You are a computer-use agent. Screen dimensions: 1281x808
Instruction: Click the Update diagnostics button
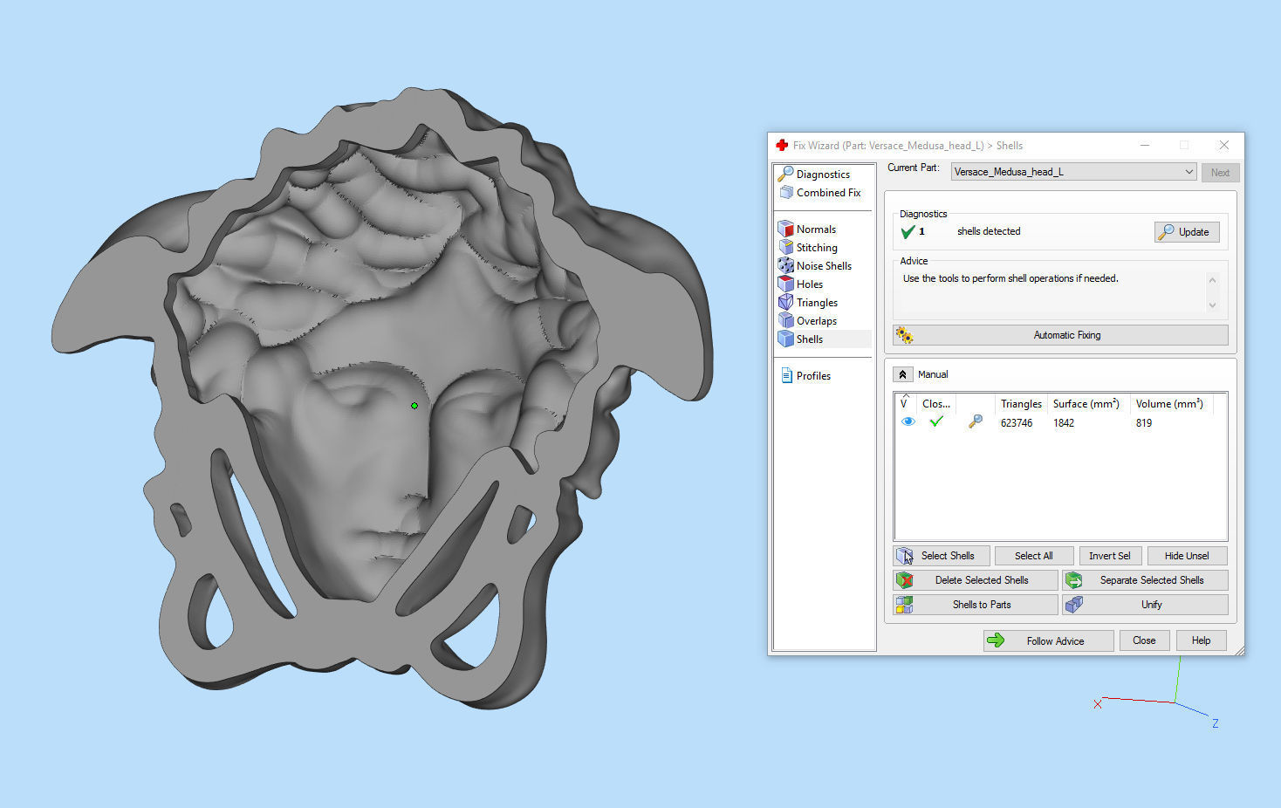(1187, 232)
